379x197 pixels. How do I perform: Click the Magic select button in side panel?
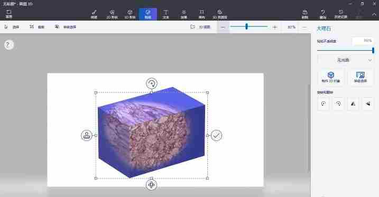click(360, 77)
